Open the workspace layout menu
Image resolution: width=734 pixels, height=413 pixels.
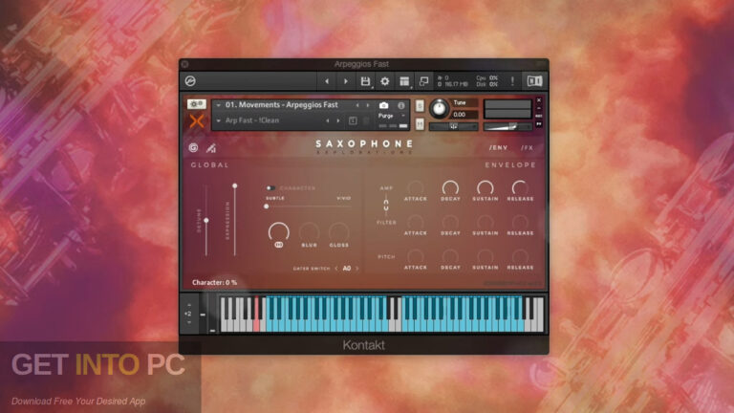(404, 81)
